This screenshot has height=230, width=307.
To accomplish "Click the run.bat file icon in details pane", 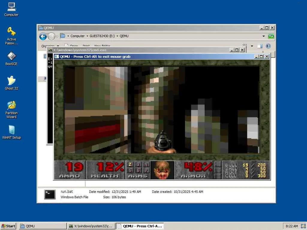I will [50, 194].
